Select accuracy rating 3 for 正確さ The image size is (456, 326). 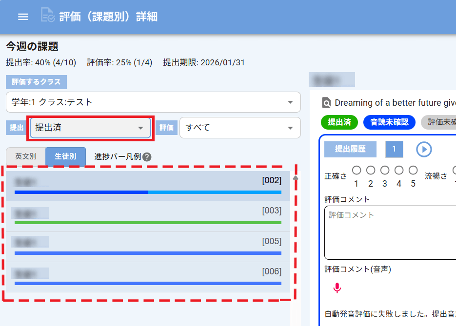384,170
